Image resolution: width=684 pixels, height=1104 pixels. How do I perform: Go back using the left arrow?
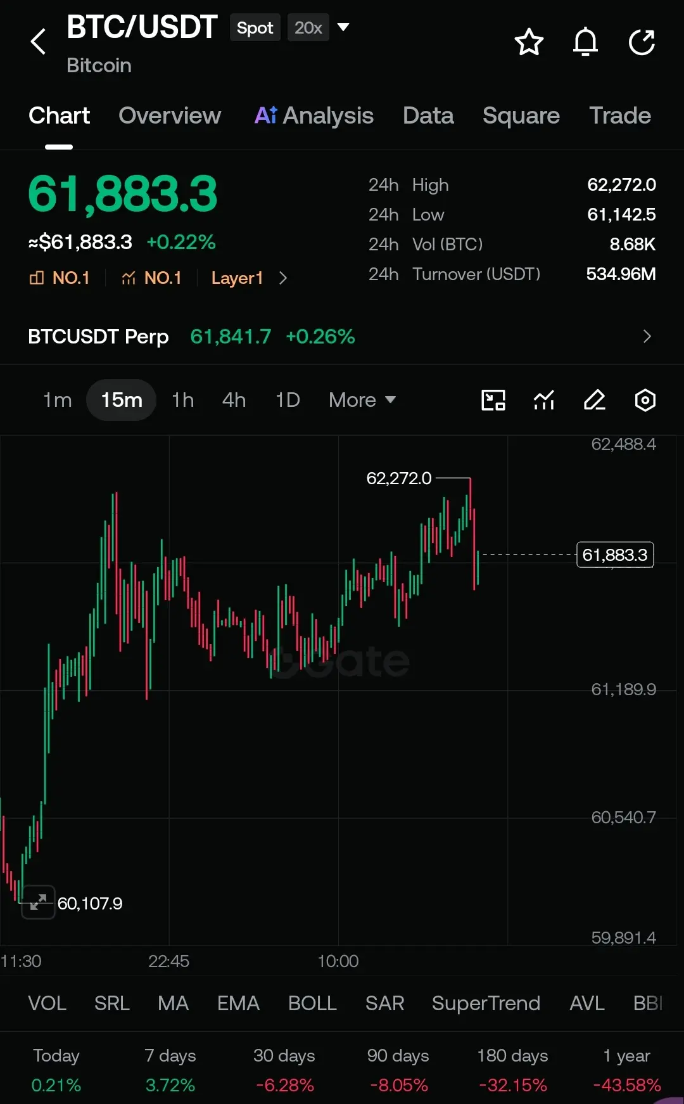[39, 42]
